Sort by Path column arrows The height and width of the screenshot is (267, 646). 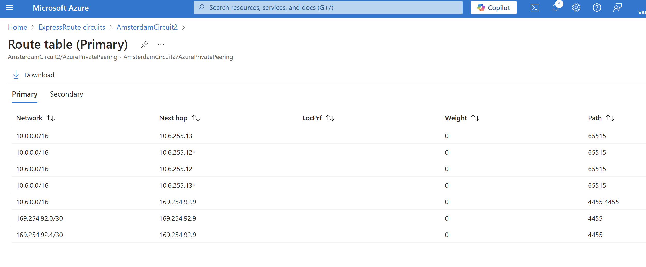tap(610, 118)
